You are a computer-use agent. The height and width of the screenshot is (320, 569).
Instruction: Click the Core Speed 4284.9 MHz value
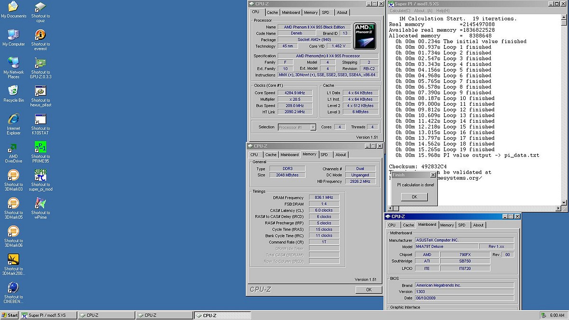[x=295, y=93]
